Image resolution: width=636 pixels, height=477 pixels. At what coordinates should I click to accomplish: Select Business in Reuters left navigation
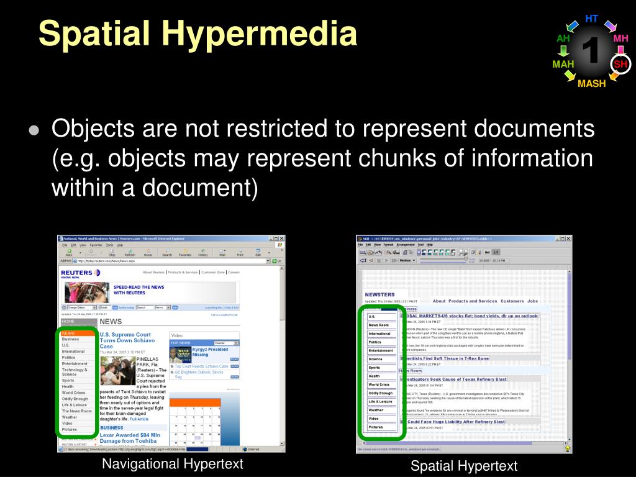[x=71, y=339]
